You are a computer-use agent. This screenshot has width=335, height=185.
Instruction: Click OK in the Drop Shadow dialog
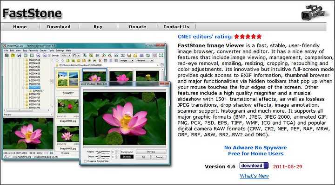click(x=143, y=157)
